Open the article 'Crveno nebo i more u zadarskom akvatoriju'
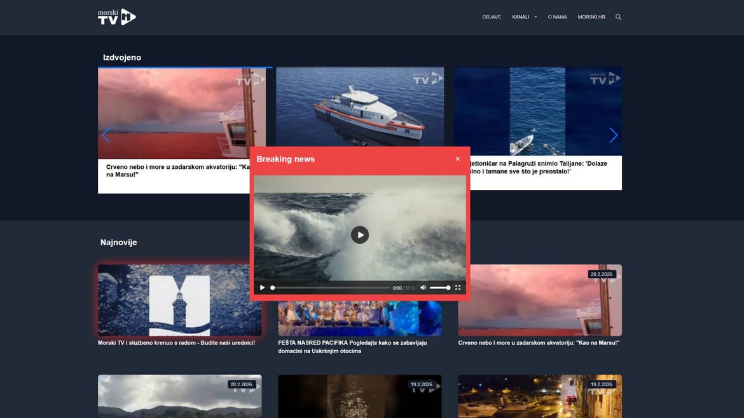744x418 pixels. (539, 342)
